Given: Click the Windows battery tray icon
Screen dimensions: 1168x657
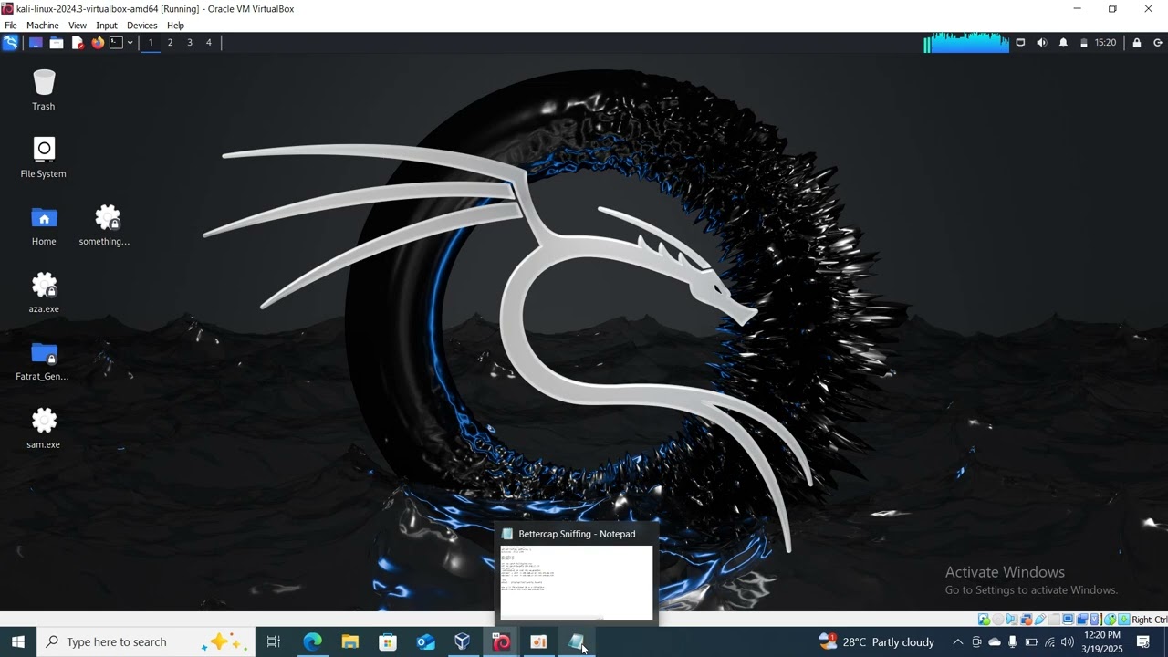Looking at the screenshot, I should (1031, 641).
